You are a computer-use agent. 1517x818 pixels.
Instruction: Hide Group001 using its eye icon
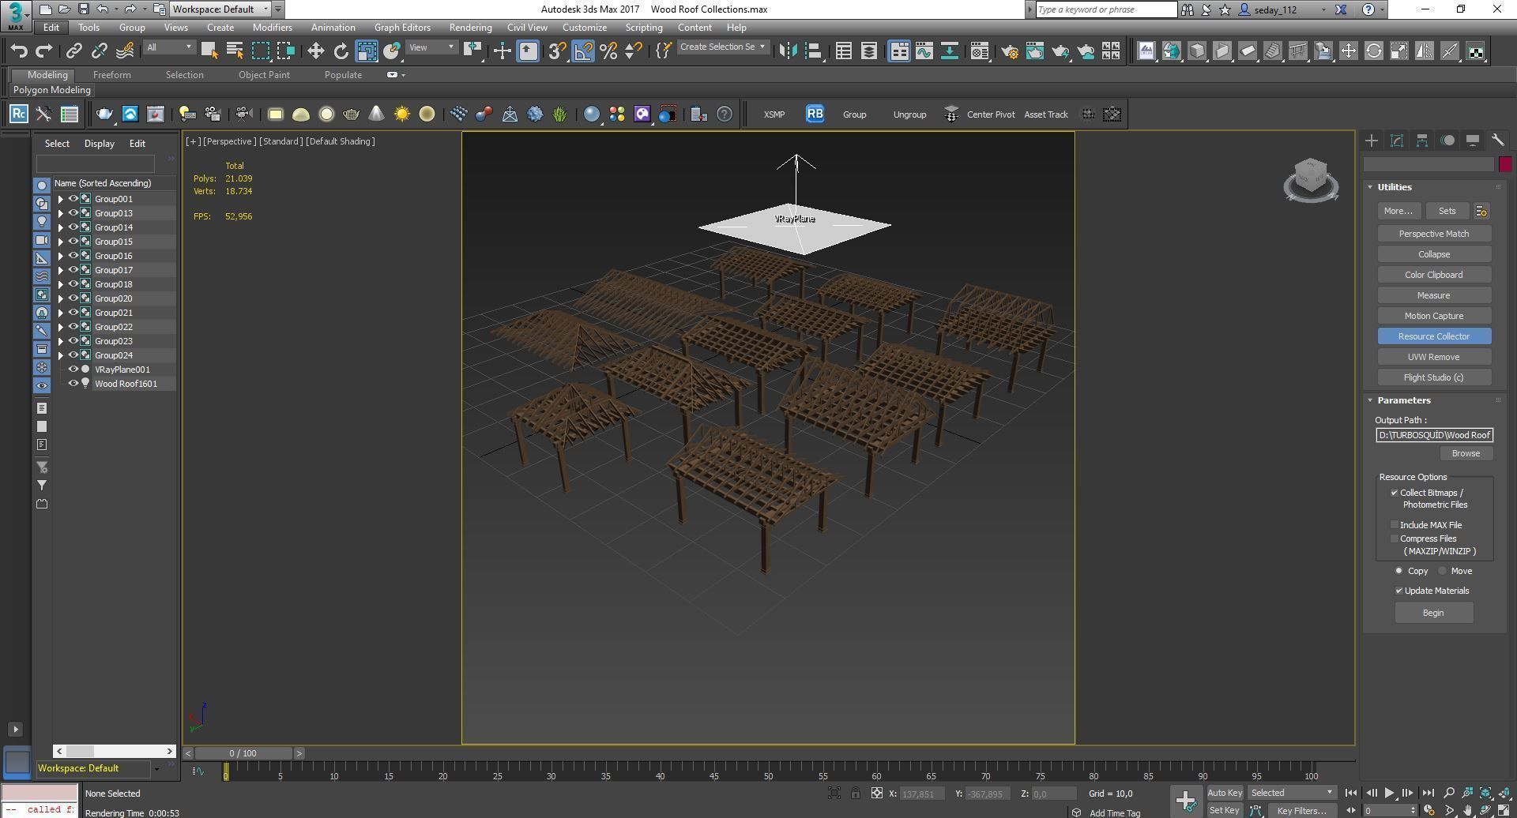pyautogui.click(x=73, y=199)
